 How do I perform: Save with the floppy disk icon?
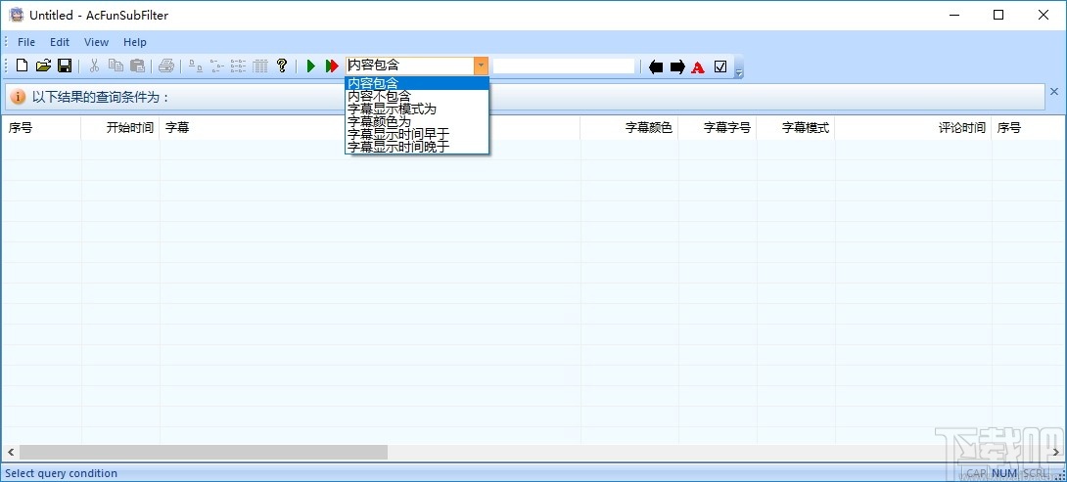tap(65, 66)
